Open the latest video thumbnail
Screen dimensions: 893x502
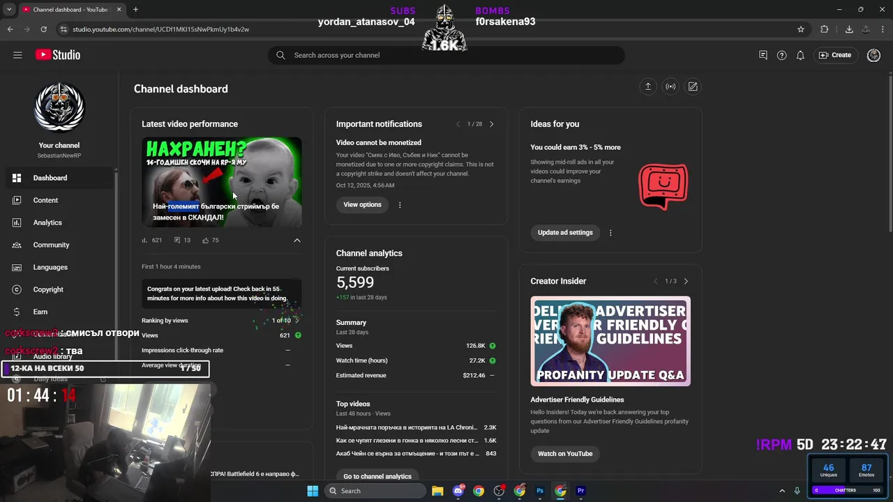(x=222, y=182)
